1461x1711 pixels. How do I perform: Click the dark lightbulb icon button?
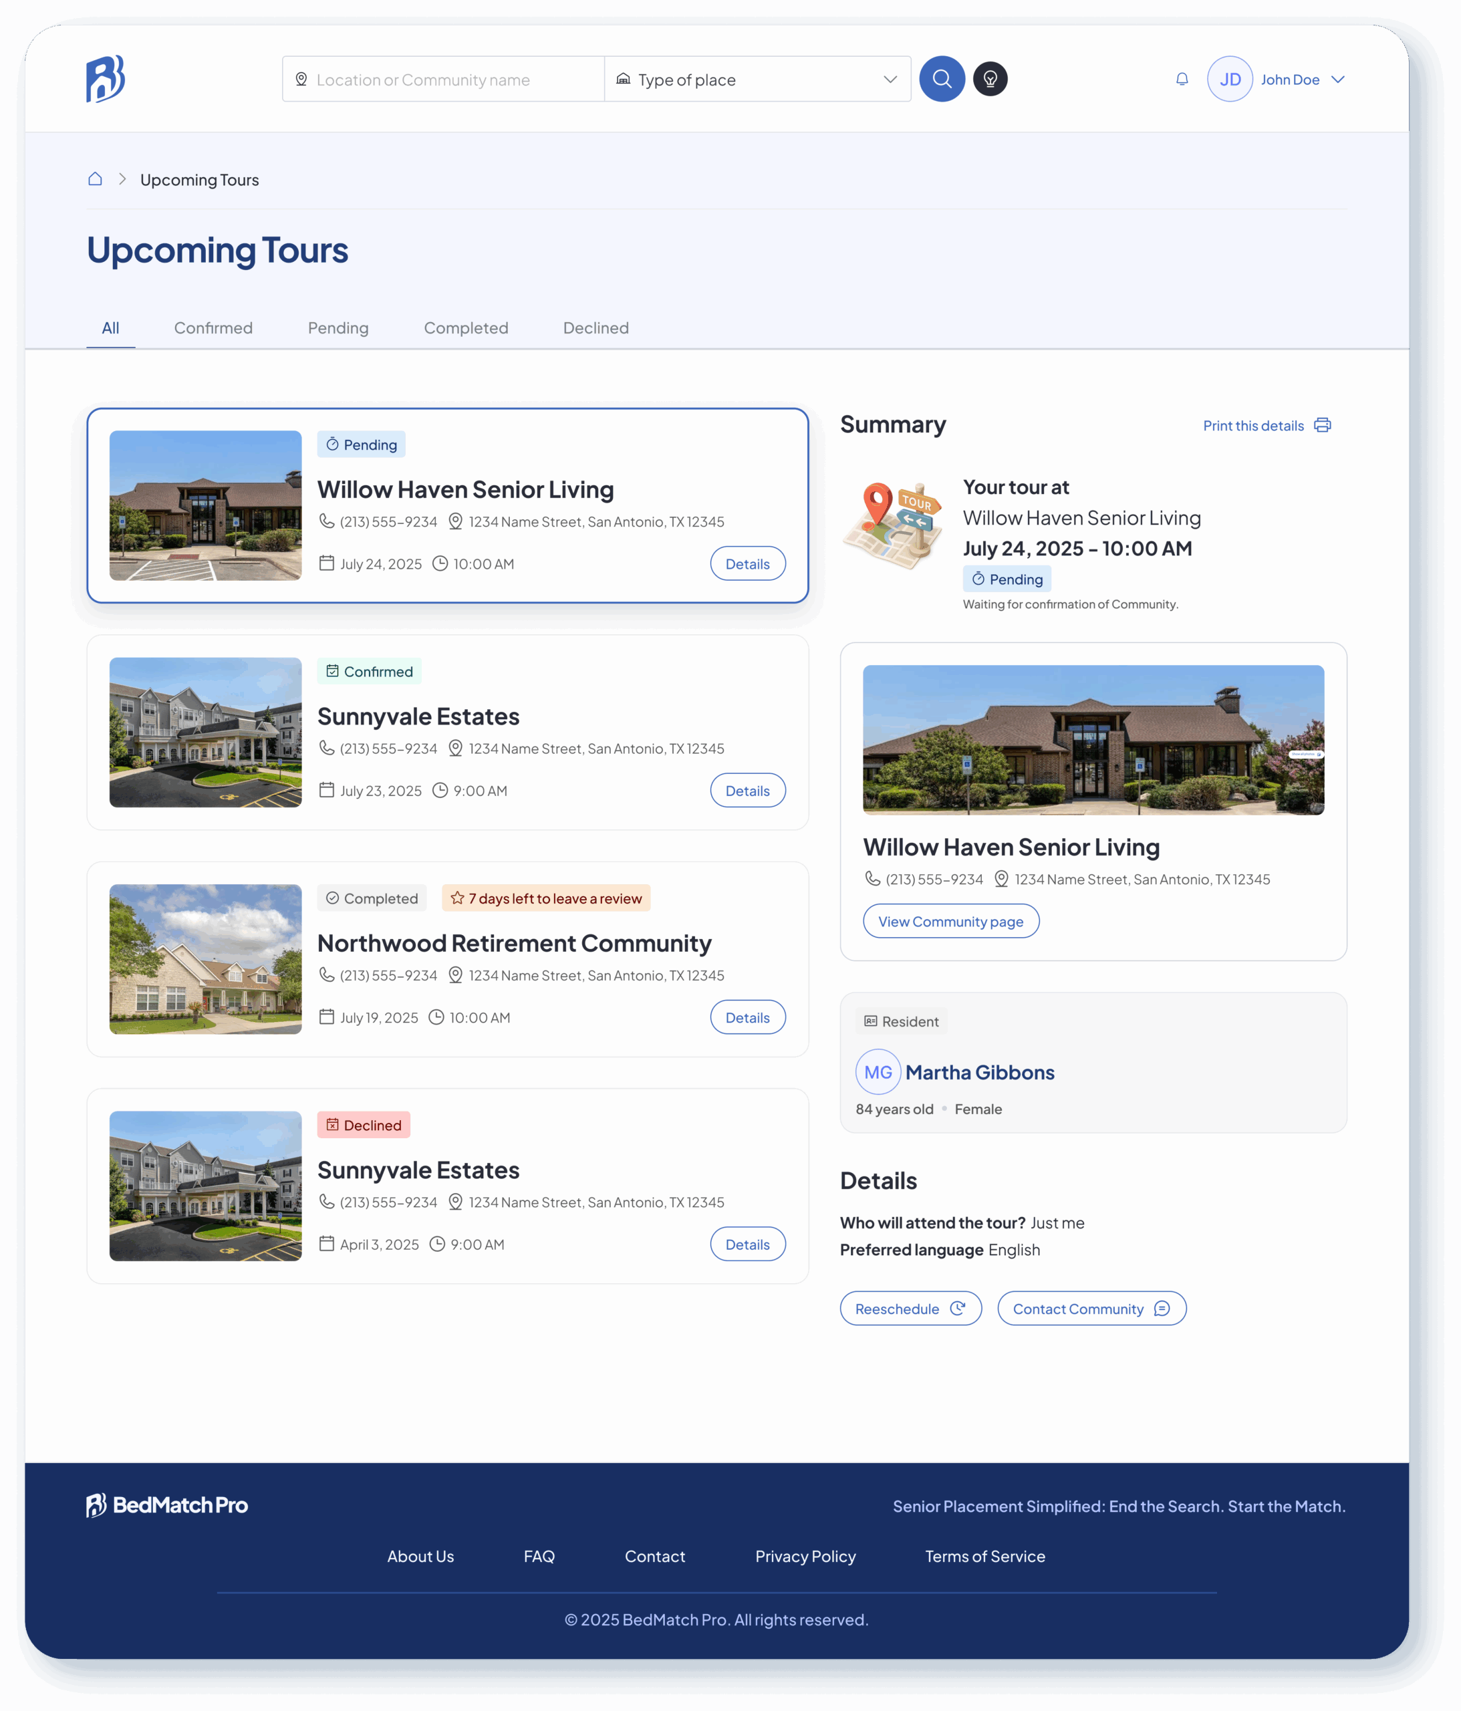pyautogui.click(x=989, y=80)
